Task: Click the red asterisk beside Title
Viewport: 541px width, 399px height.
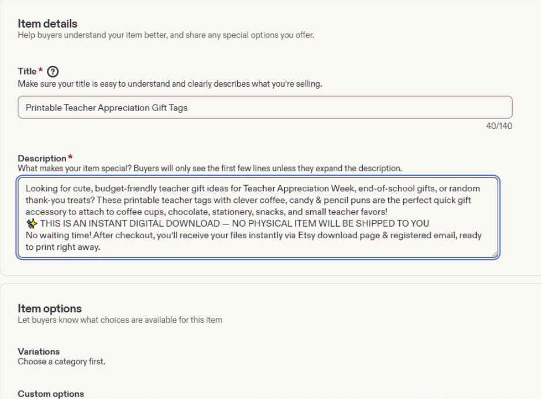Action: click(41, 69)
